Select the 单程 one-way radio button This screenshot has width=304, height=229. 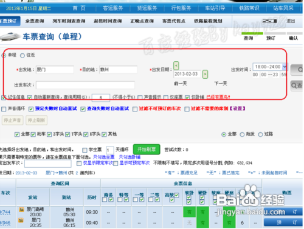(x=4, y=55)
